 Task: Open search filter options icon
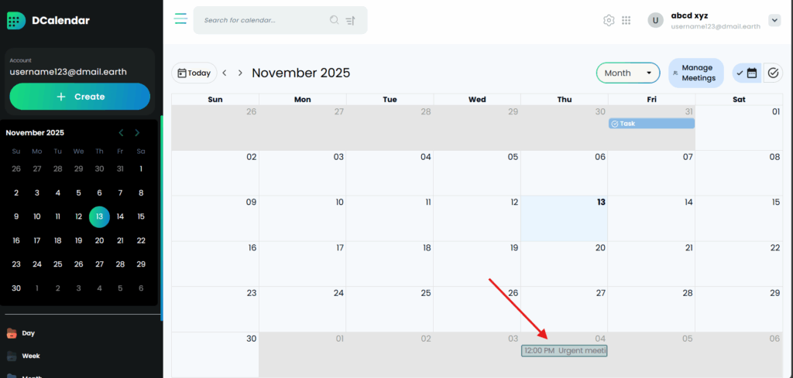pyautogui.click(x=351, y=20)
